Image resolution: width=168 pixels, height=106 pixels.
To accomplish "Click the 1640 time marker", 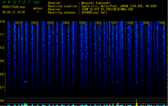I will pos(162,23).
